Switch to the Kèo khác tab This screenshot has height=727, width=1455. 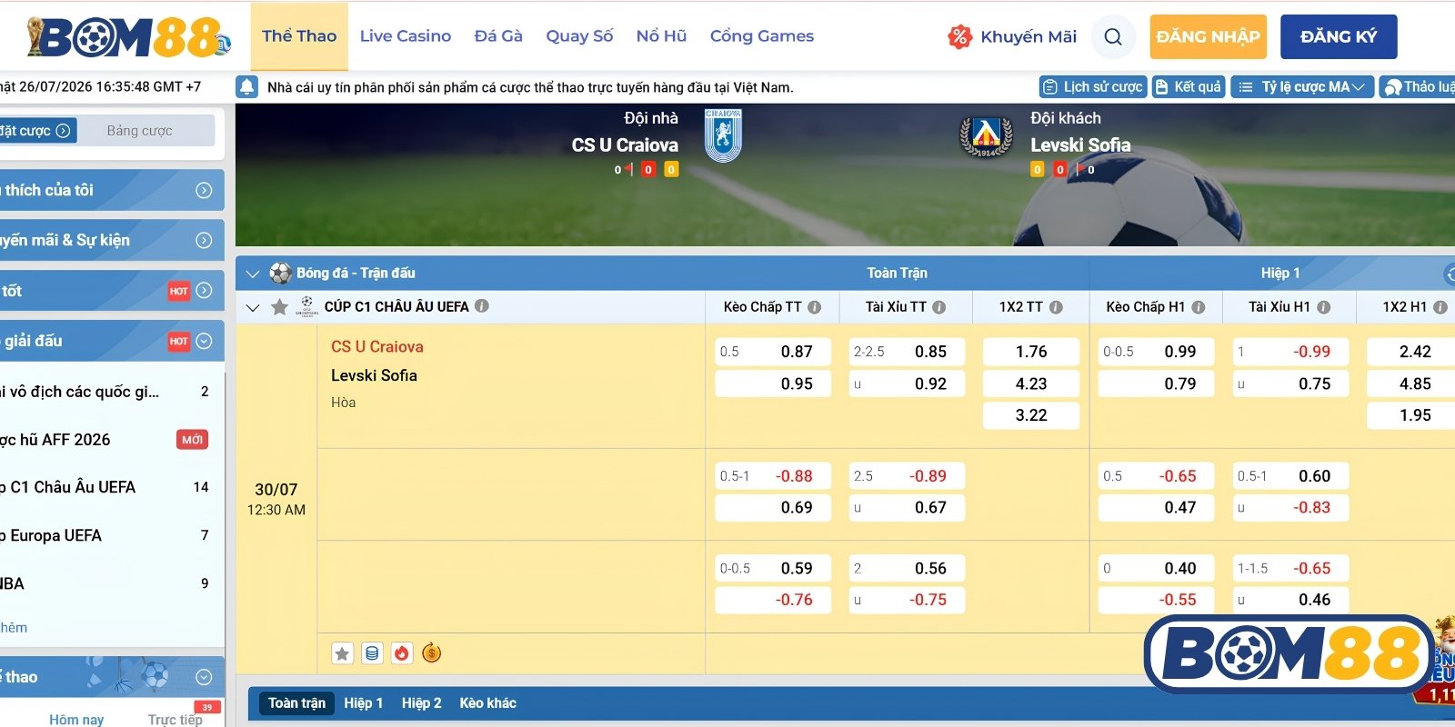click(x=487, y=702)
